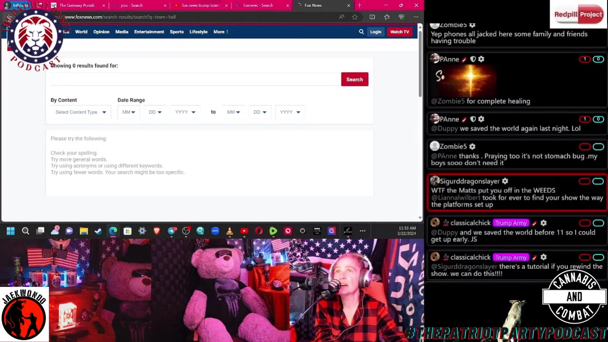Open the Entertainment section in Fox News nav
Image resolution: width=608 pixels, height=342 pixels.
pos(149,32)
